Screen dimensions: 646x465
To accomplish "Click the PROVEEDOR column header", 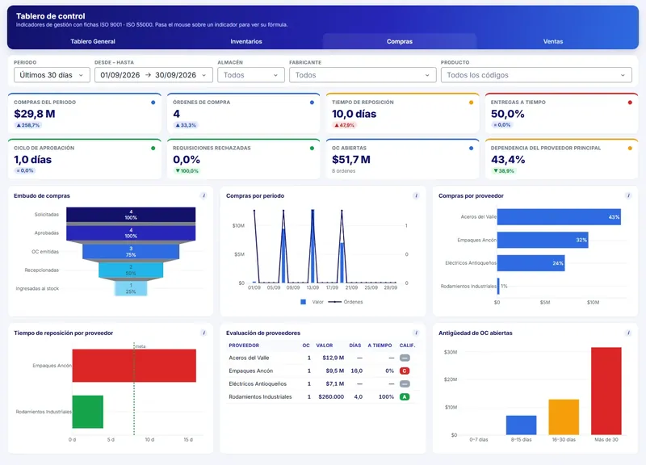I will tap(244, 346).
